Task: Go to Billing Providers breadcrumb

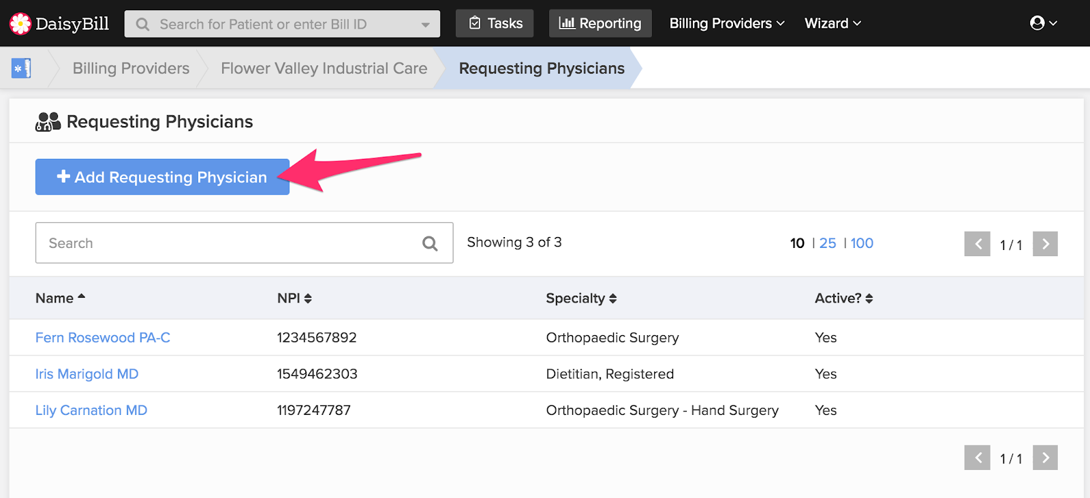Action: pos(131,68)
